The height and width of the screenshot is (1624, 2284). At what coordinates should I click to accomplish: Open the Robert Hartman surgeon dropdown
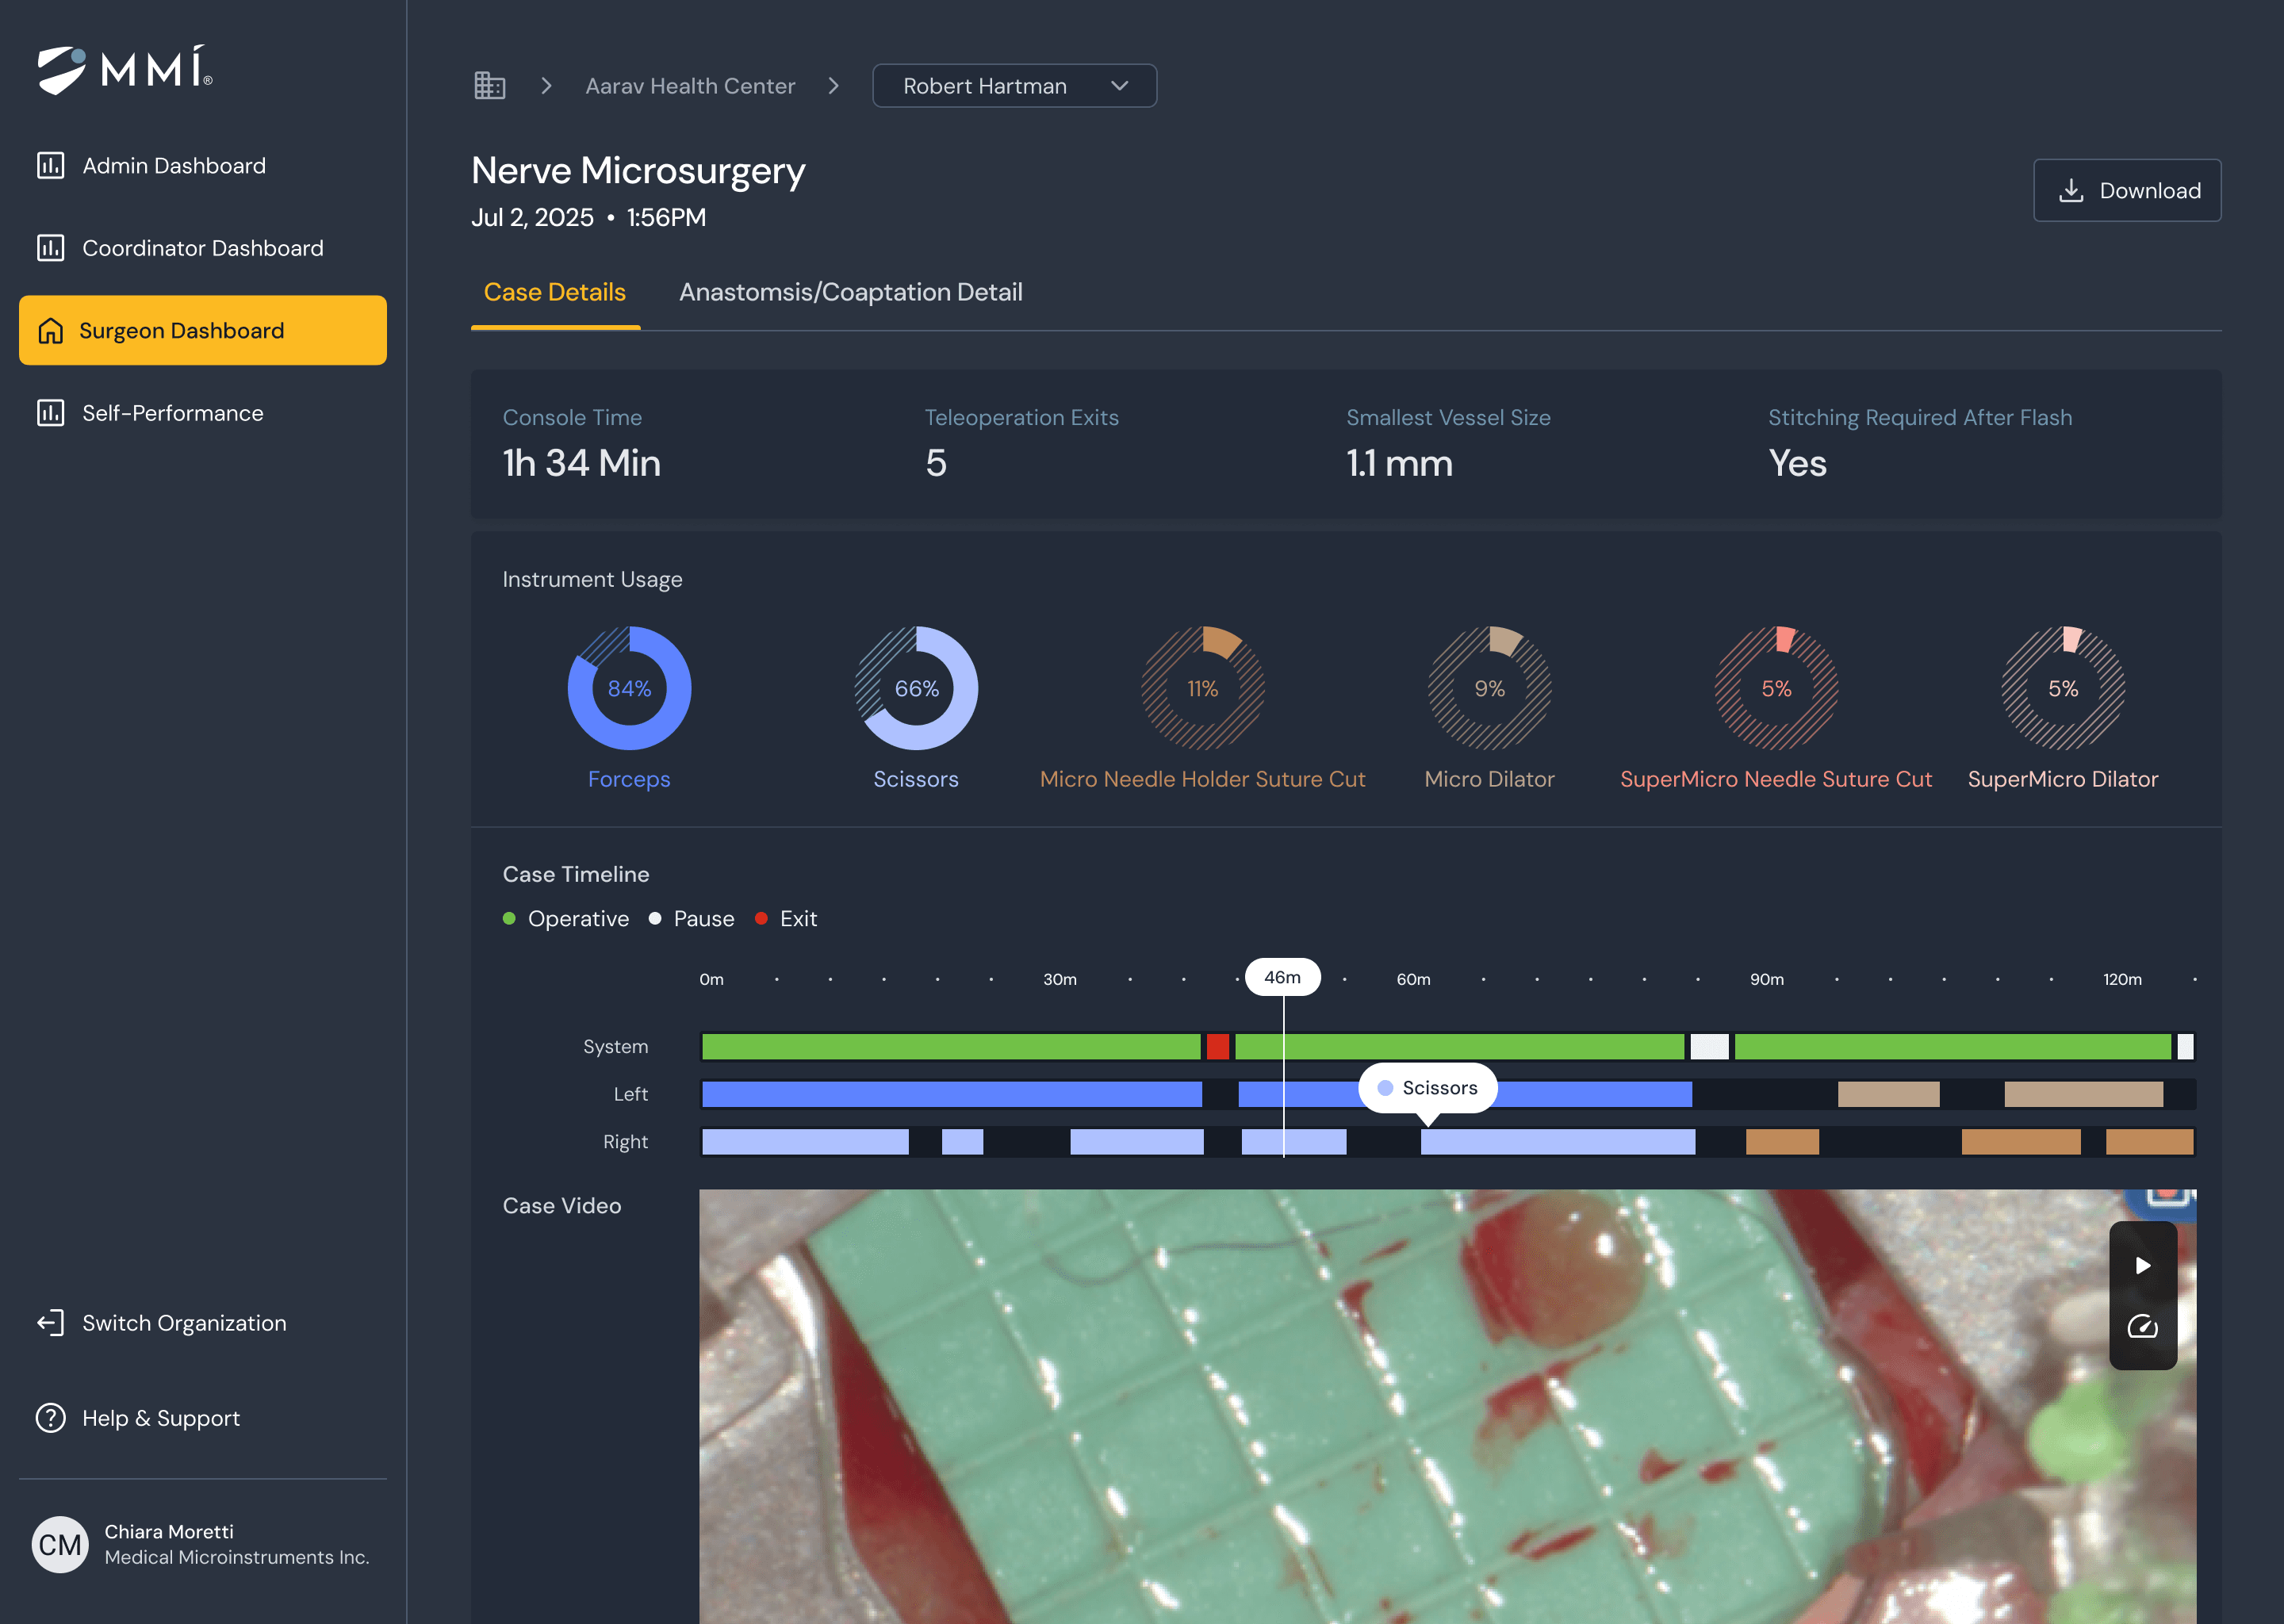[1014, 86]
